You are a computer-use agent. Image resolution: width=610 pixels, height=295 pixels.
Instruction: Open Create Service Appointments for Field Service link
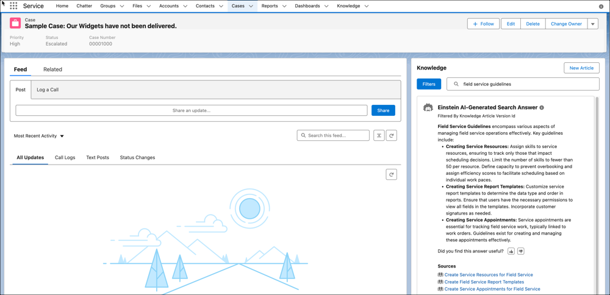(492, 289)
